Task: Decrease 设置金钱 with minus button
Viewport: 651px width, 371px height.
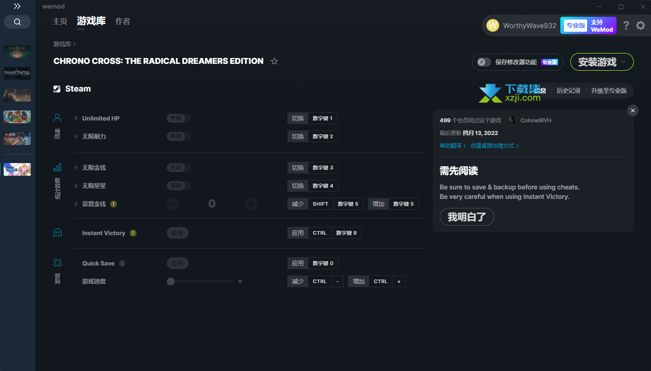Action: pos(173,204)
